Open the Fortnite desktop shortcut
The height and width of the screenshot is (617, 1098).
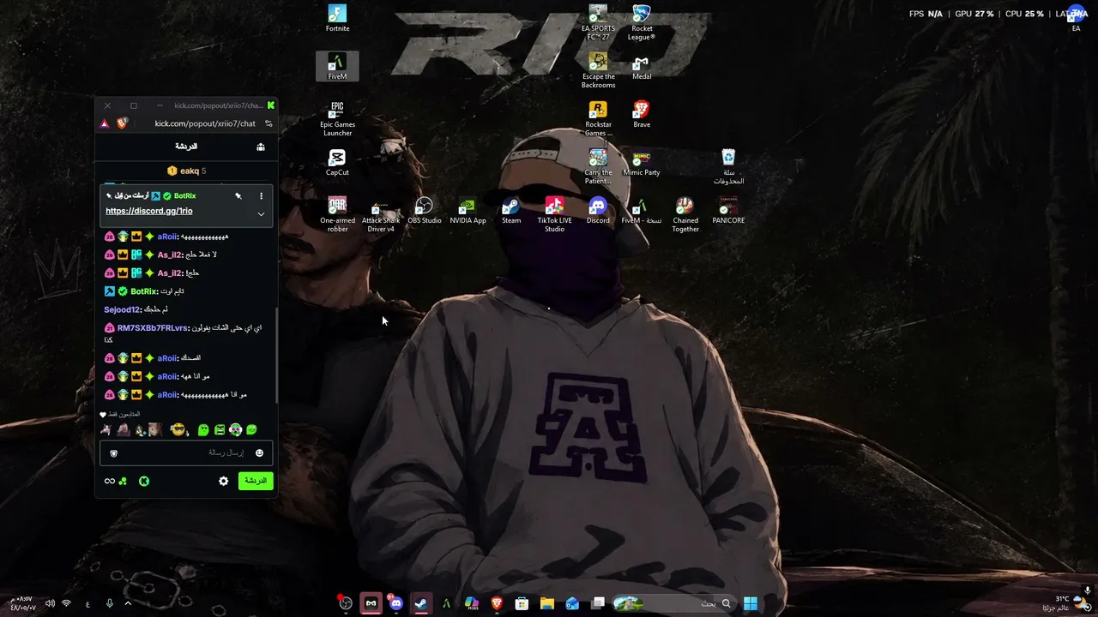337,18
